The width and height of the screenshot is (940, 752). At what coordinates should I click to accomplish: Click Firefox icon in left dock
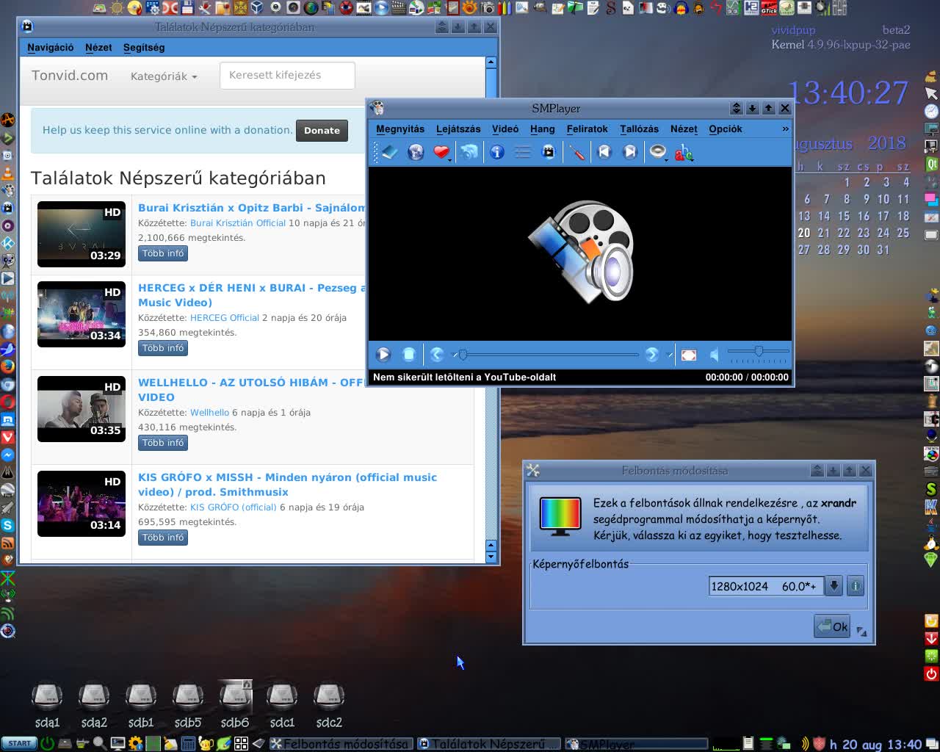coord(7,366)
